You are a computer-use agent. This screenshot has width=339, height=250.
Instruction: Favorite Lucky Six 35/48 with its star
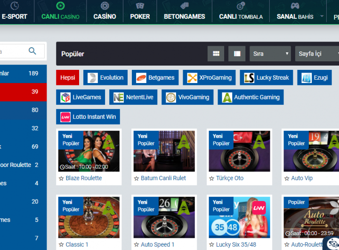point(212,245)
